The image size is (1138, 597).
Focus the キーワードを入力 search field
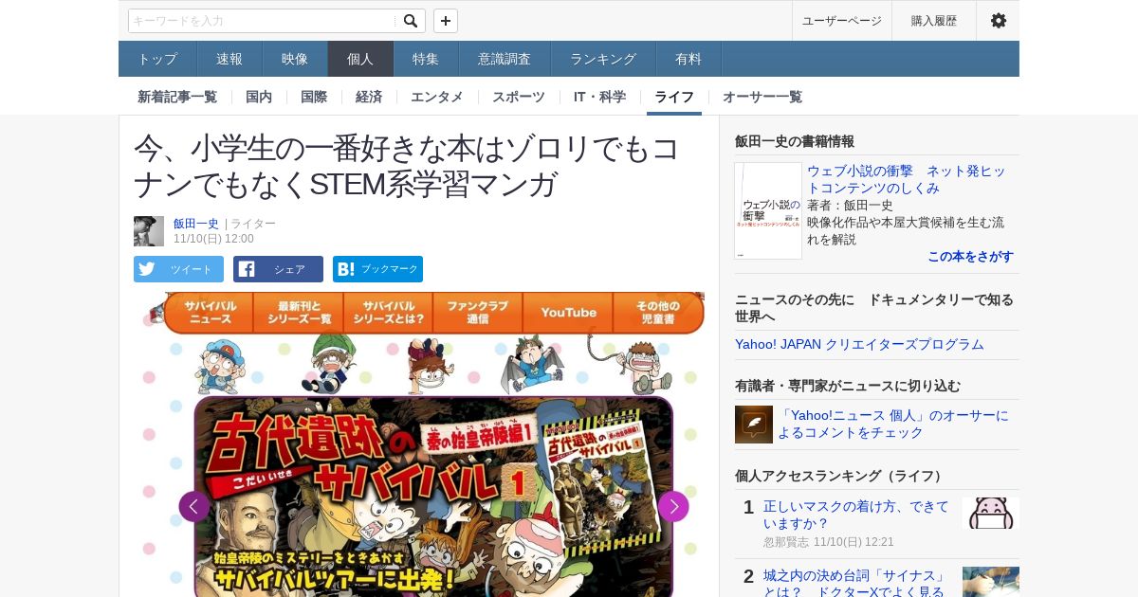point(263,21)
